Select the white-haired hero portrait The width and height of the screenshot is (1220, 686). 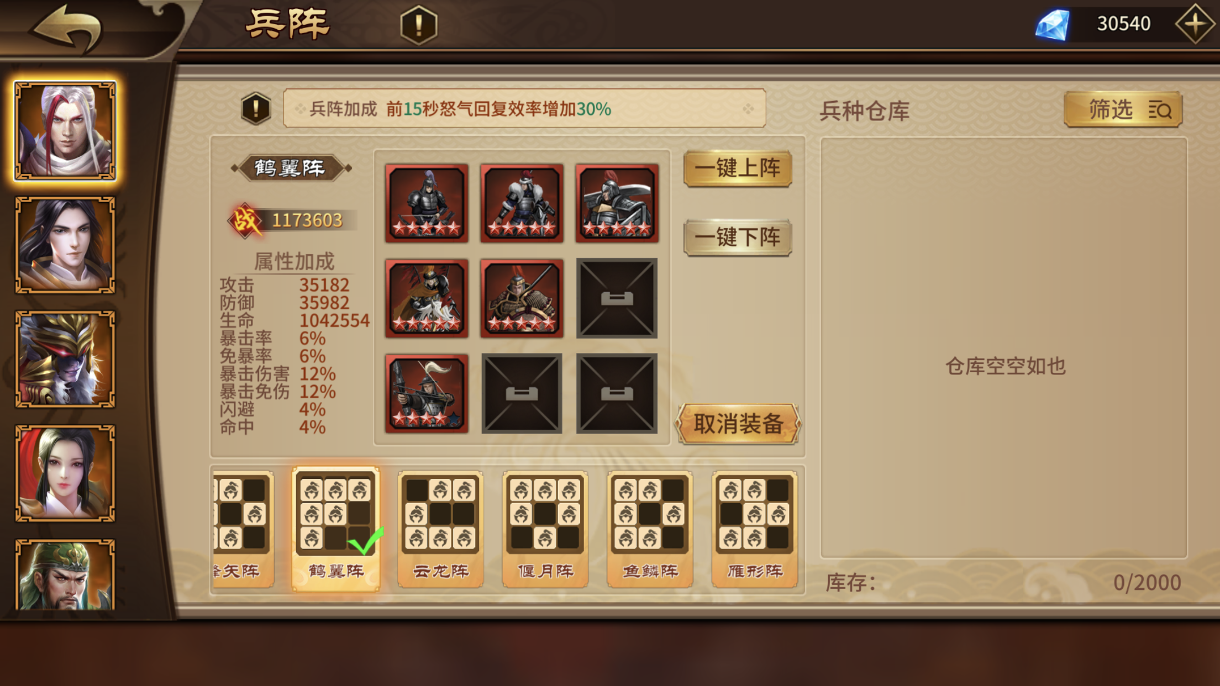tap(65, 131)
